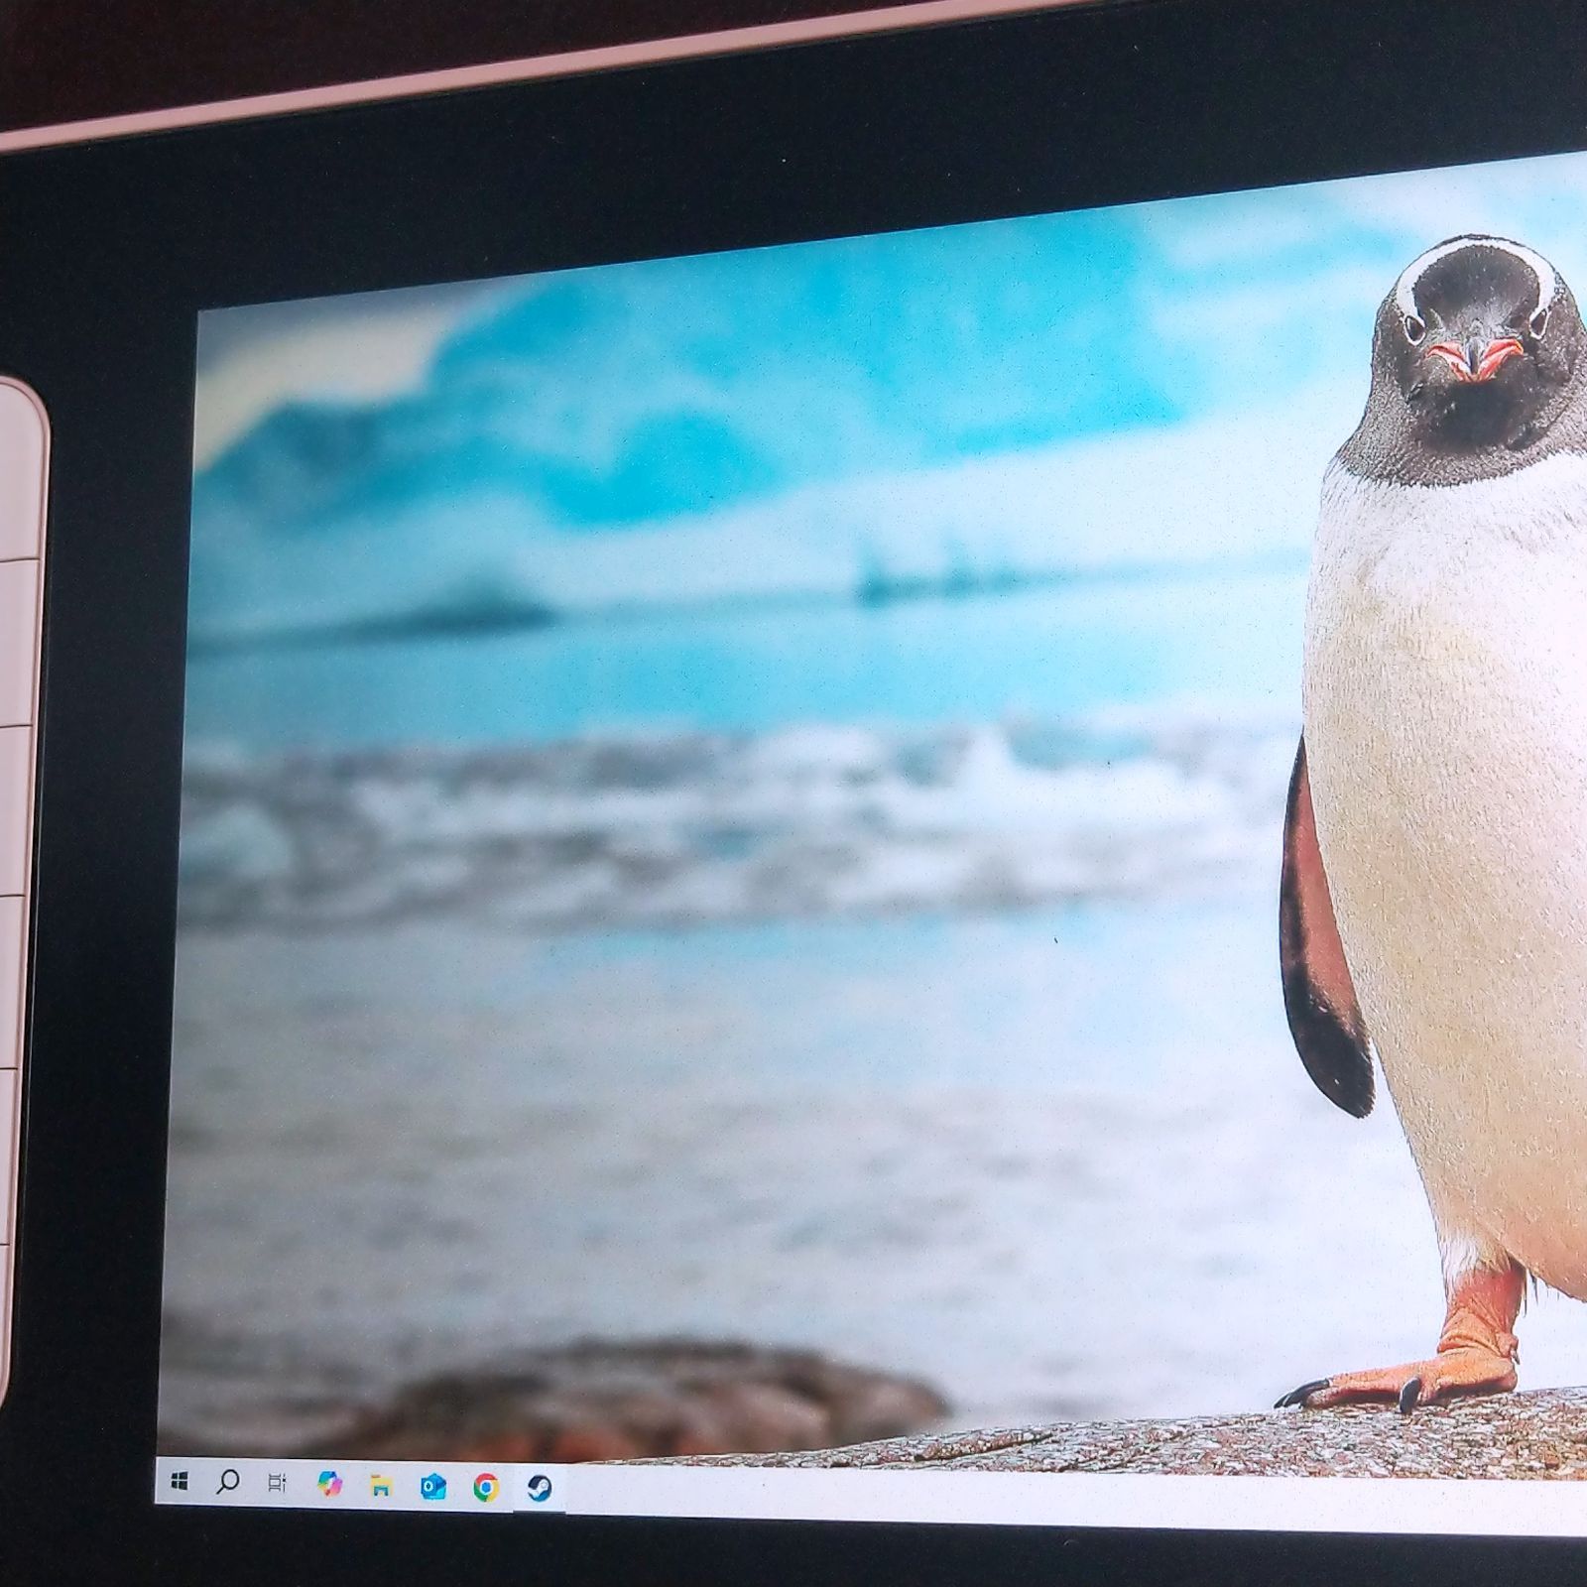Click the blurred white waves on wallpaper

[694, 813]
